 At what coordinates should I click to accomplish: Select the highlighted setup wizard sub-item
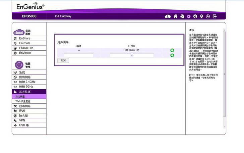pos(29,96)
